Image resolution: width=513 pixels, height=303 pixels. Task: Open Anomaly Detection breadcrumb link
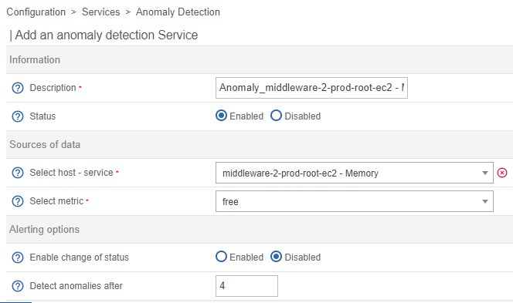[178, 12]
